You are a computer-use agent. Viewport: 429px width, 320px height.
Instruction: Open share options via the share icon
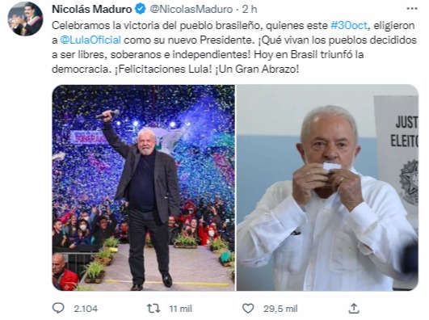354,308
